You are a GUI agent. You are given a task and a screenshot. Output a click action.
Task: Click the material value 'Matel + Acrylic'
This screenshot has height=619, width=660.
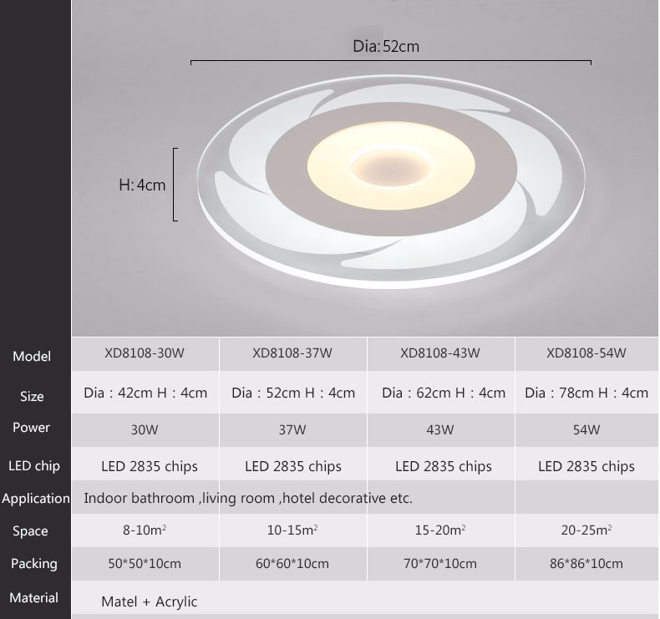tap(150, 601)
